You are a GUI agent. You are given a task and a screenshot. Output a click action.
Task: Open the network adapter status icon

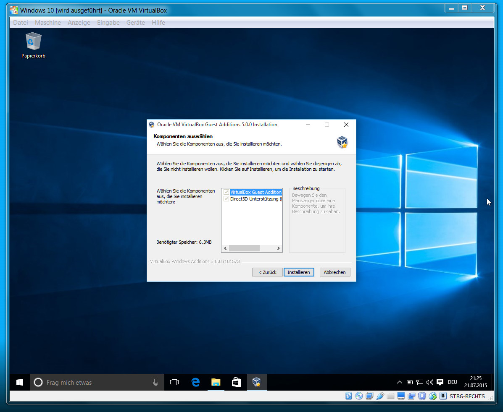[x=369, y=396]
